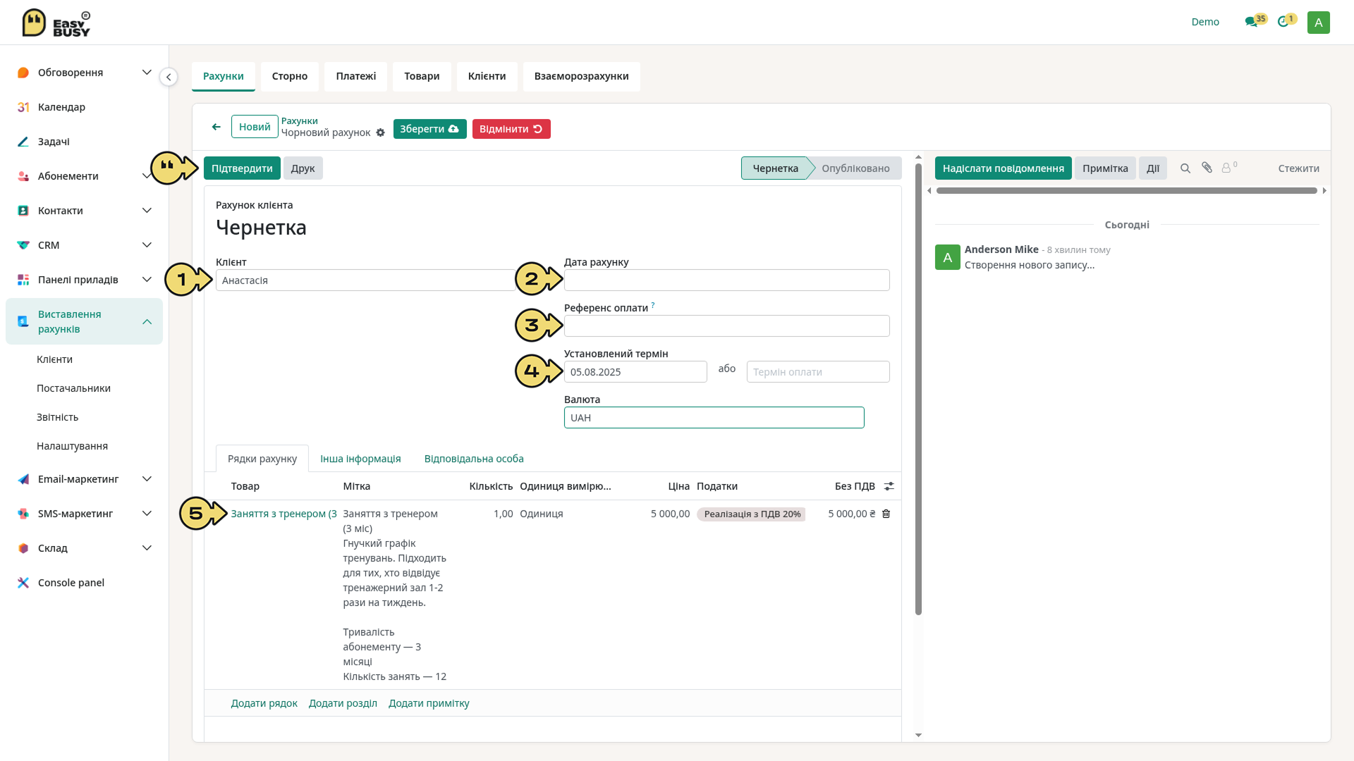This screenshot has width=1354, height=761.
Task: Switch to the Платежі tab
Action: point(355,76)
